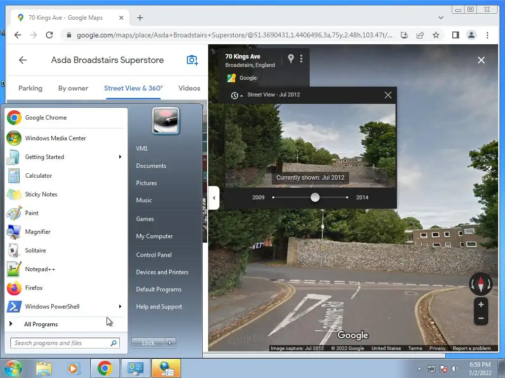Launch Windows Media Center from Start menu
Viewport: 505px width, 378px height.
coord(66,138)
